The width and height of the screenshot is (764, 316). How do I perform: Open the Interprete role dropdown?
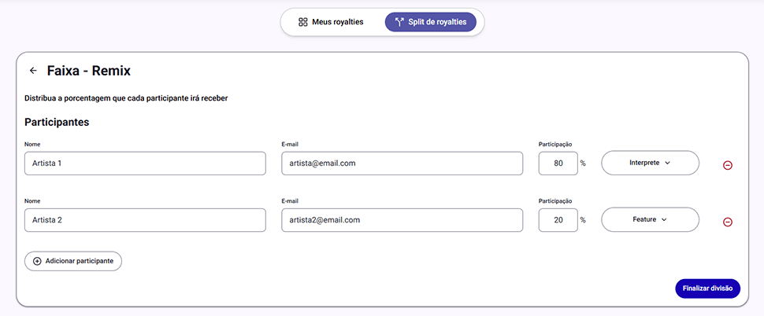coord(650,164)
